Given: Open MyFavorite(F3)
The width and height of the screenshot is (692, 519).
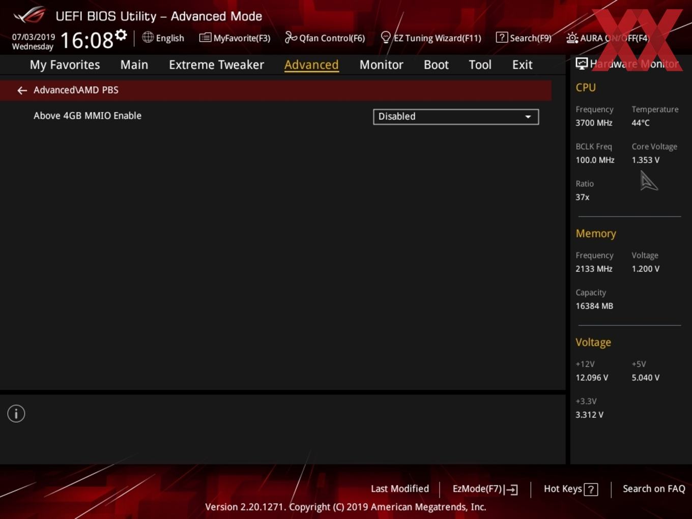Looking at the screenshot, I should click(235, 38).
